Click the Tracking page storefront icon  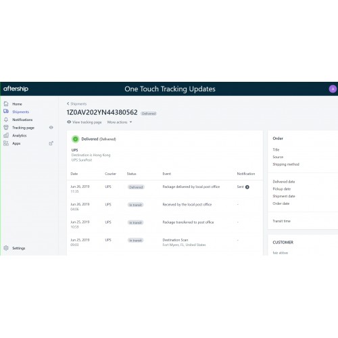(6, 128)
